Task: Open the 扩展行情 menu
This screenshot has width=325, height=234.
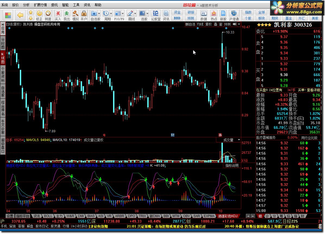Action: [40, 5]
